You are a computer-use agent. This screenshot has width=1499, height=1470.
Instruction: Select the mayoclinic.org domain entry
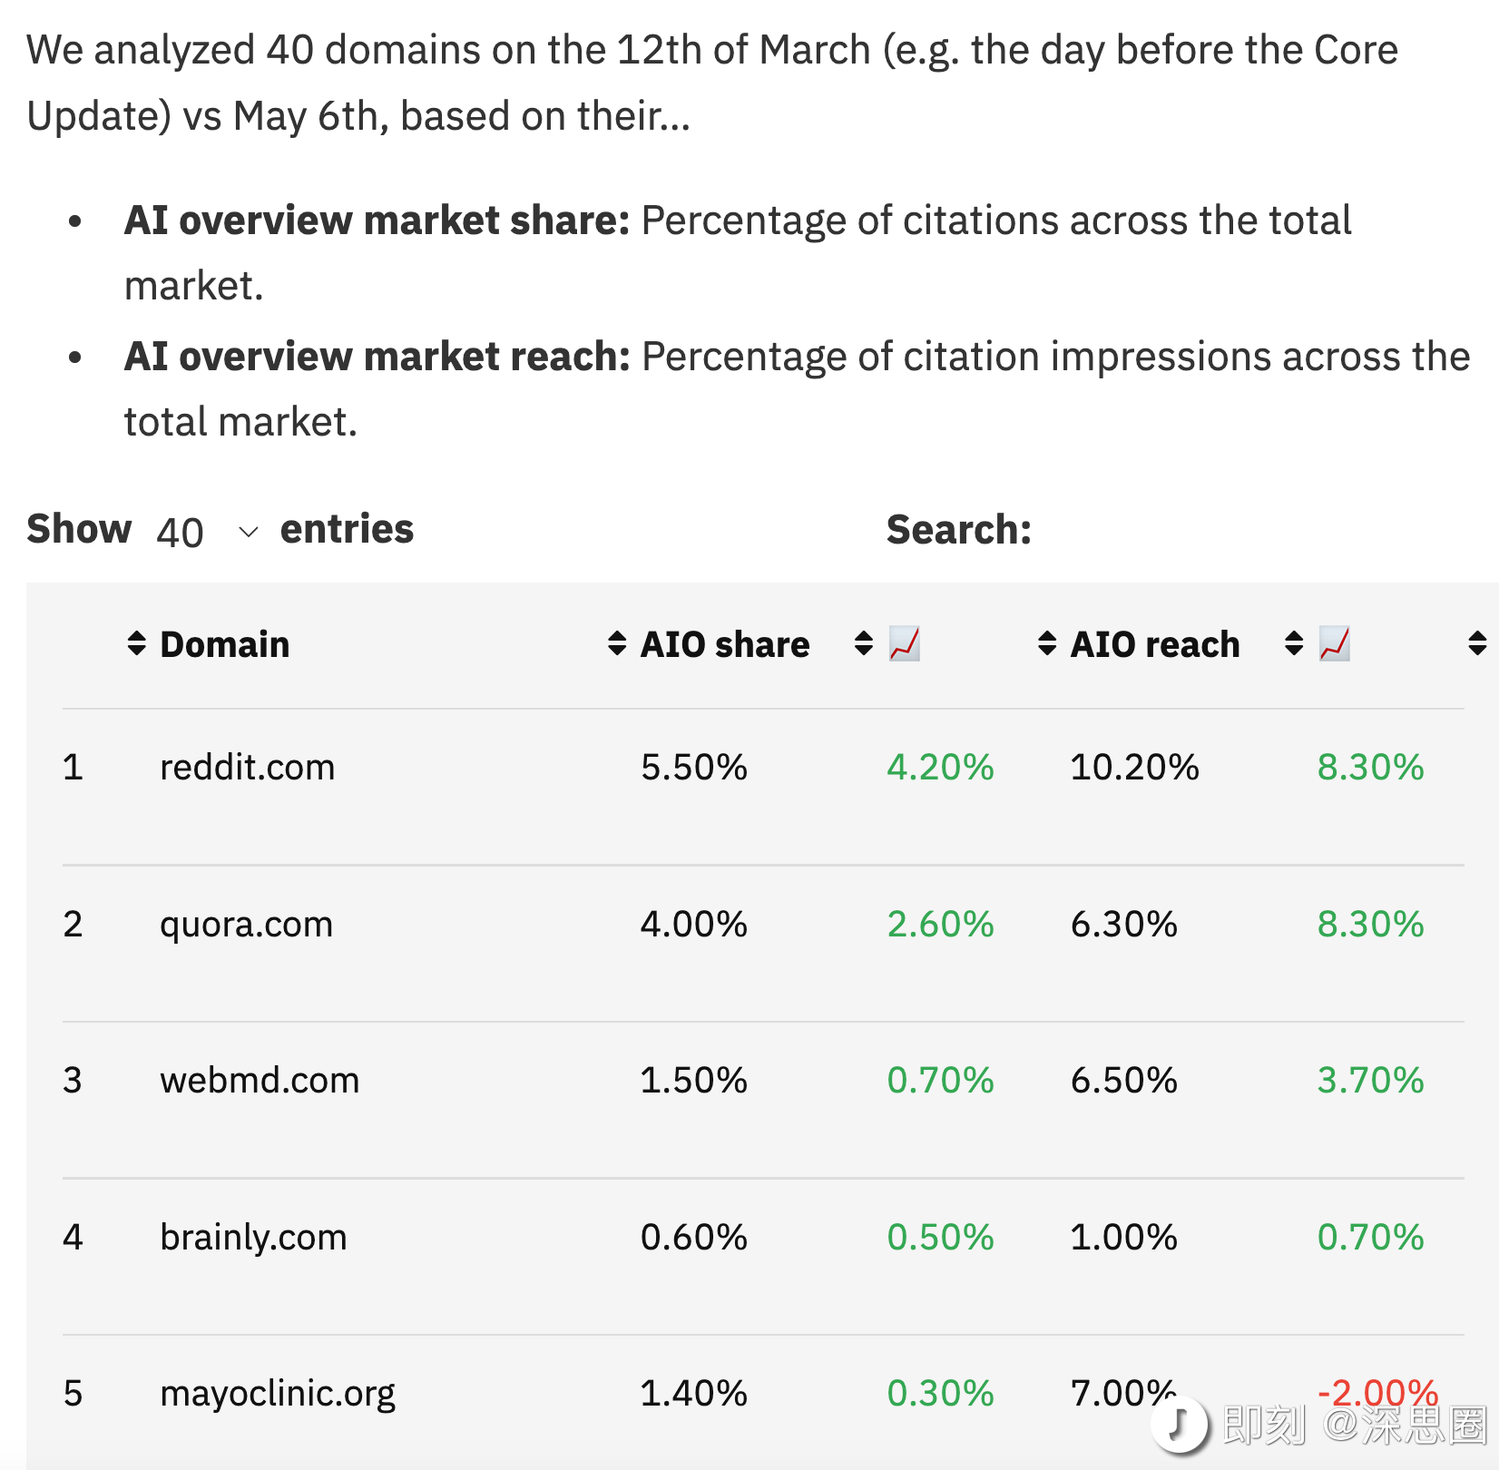(278, 1394)
